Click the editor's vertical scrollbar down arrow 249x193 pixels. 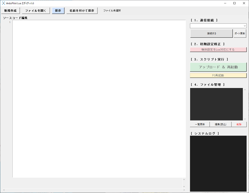pos(184,186)
